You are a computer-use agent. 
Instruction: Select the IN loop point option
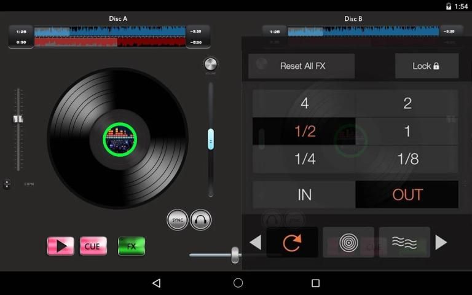tap(304, 195)
